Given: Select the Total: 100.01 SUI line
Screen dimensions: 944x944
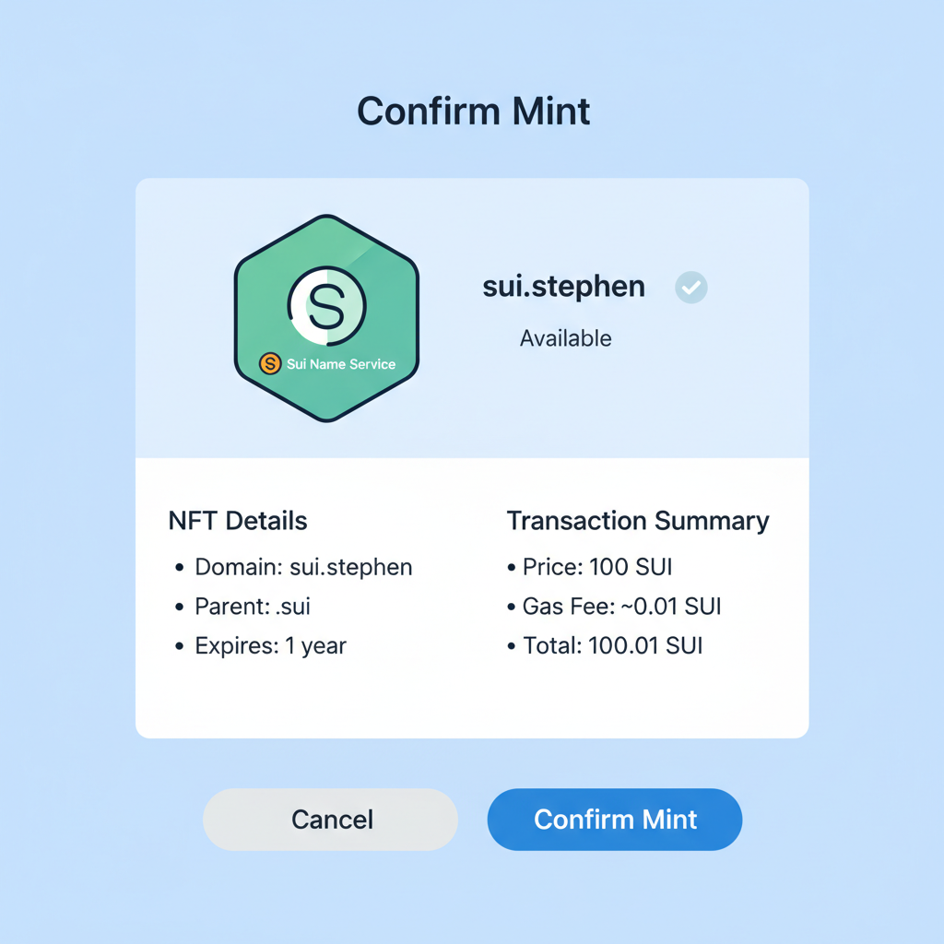Looking at the screenshot, I should pos(611,645).
